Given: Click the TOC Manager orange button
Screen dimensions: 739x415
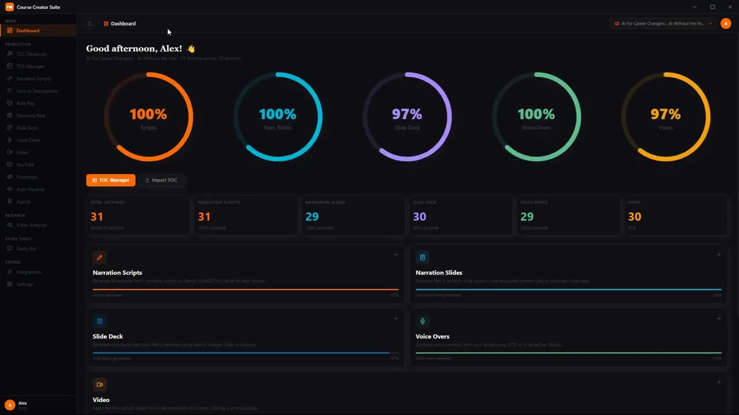Looking at the screenshot, I should point(111,180).
